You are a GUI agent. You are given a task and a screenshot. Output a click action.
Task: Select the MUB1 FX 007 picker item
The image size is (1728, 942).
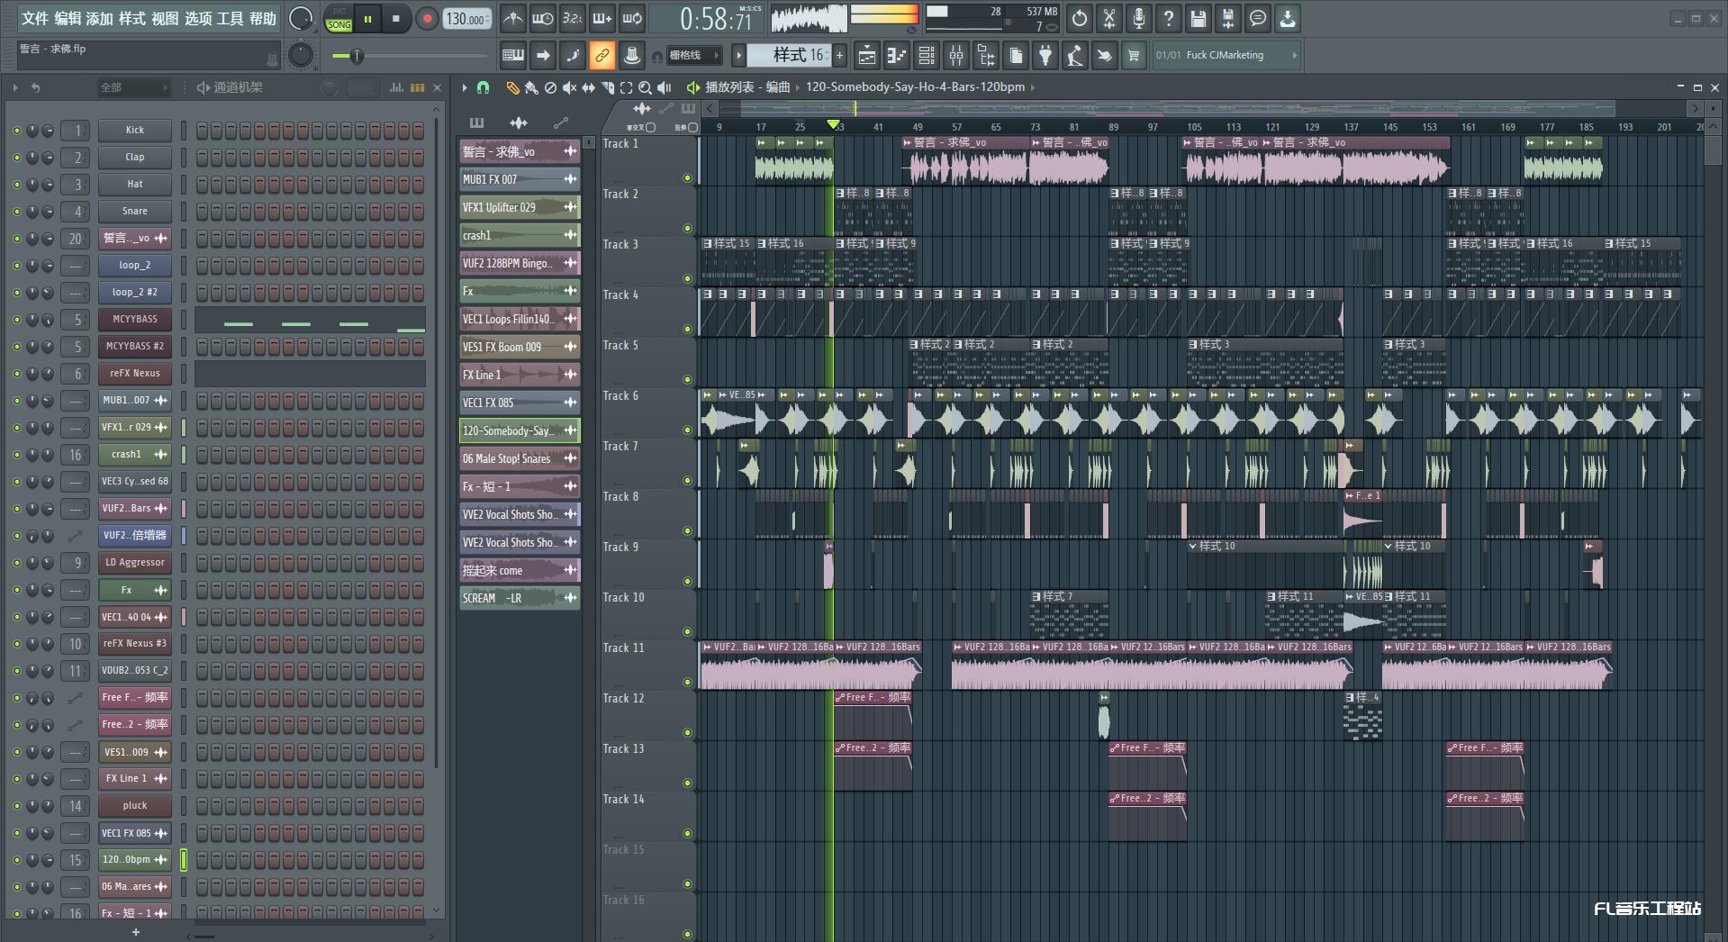[x=520, y=179]
